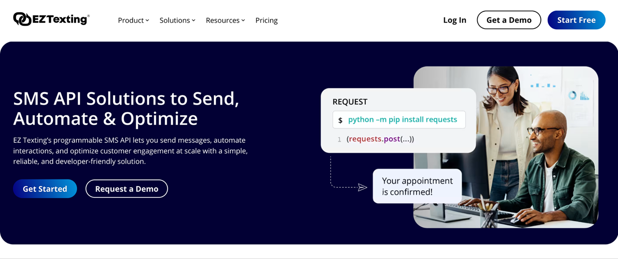This screenshot has width=618, height=259.
Task: Click the 'Your appointment is confirmed!' message bubble
Action: tap(417, 186)
